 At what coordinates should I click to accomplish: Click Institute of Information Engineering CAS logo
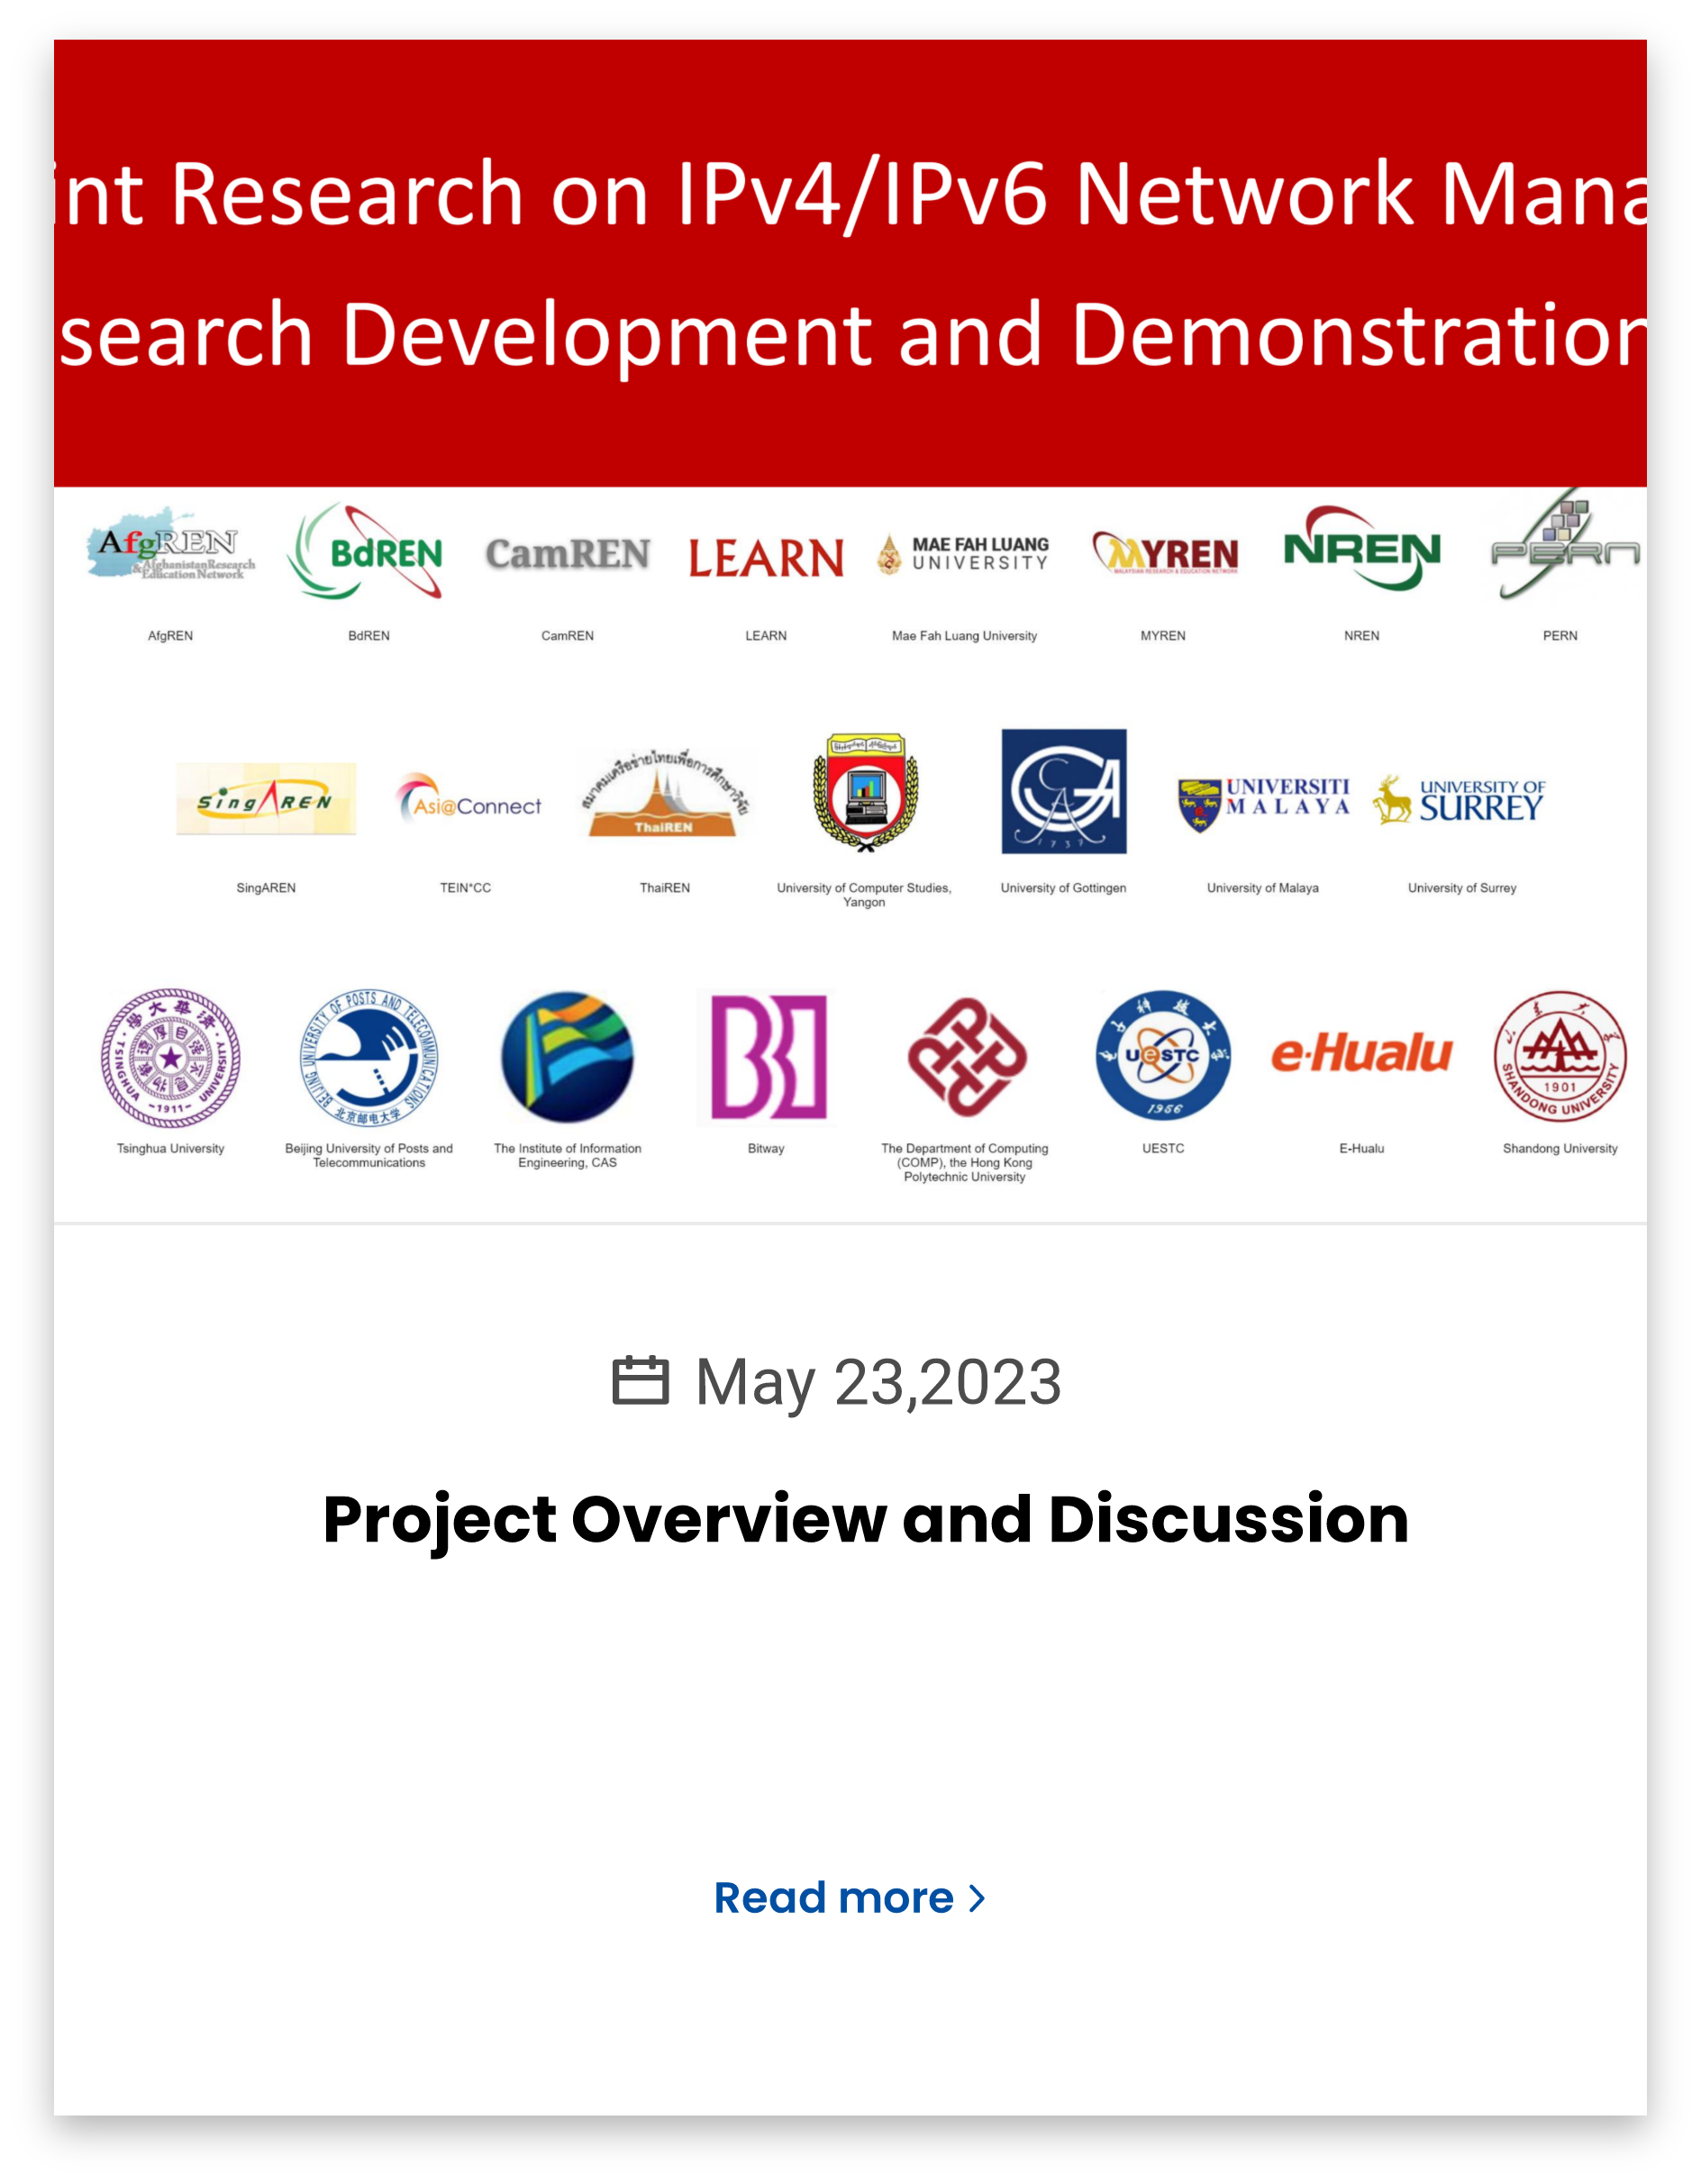pyautogui.click(x=567, y=1057)
